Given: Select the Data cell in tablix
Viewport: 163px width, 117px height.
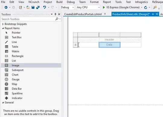Looking at the screenshot, I should [x=110, y=45].
